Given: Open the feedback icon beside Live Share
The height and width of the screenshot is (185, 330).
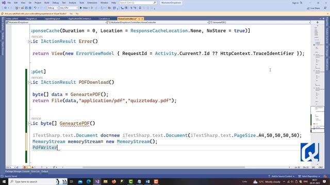Looking at the screenshot, I should pyautogui.click(x=325, y=8).
